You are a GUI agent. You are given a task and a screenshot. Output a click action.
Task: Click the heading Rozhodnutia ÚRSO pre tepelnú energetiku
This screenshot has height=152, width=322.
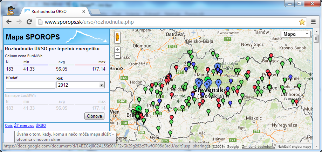[x=52, y=49]
